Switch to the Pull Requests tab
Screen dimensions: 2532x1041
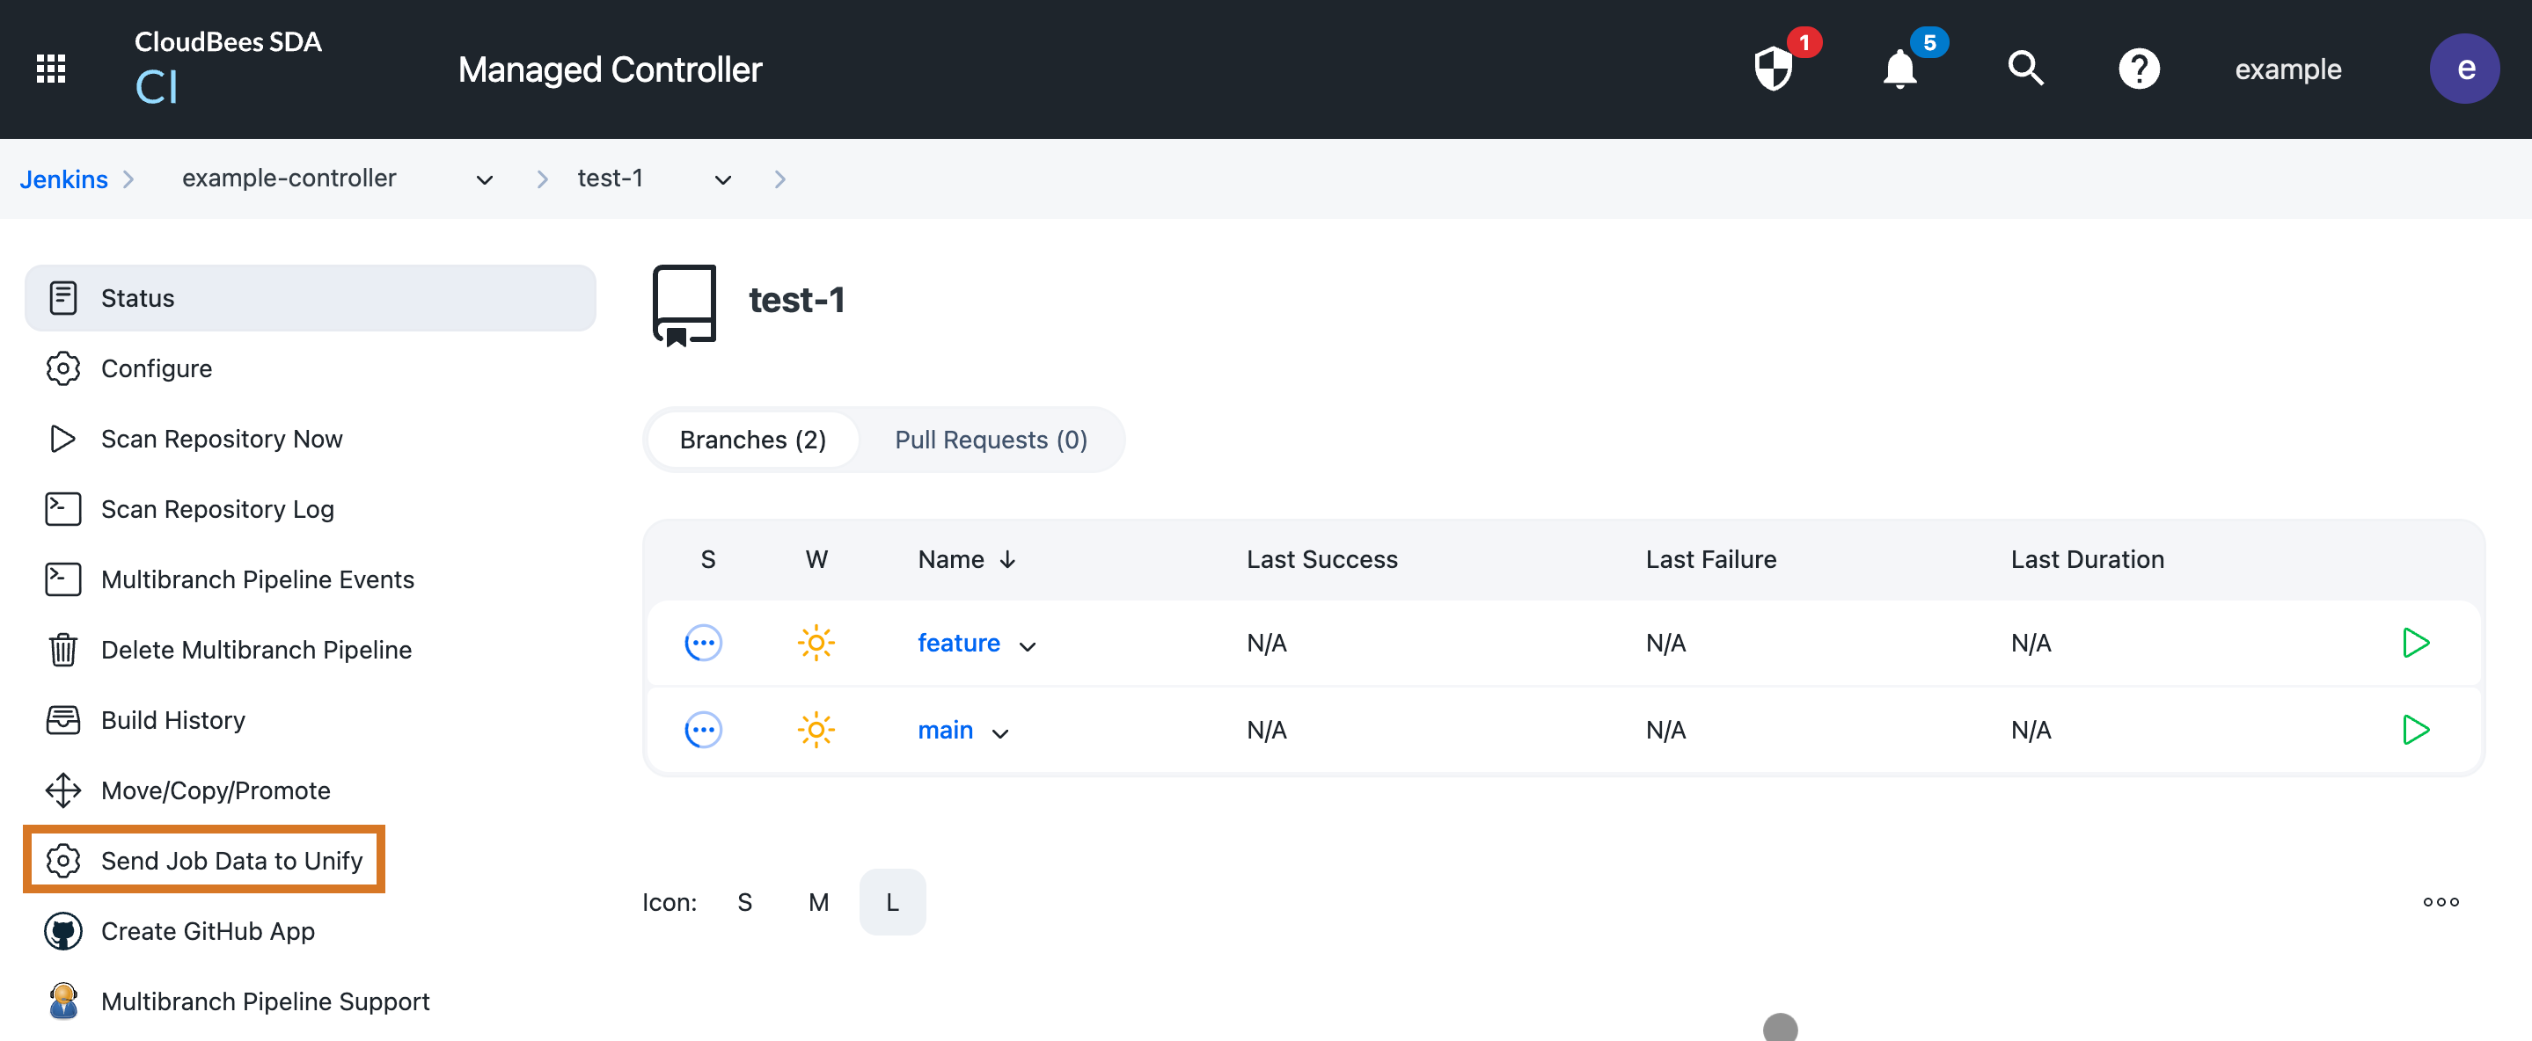click(990, 439)
